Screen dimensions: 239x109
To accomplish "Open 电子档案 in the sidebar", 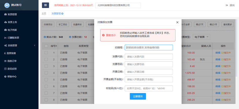I will pyautogui.click(x=10, y=30).
